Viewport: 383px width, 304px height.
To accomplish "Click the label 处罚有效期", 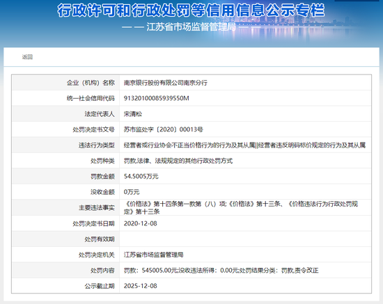I will pos(100,239).
